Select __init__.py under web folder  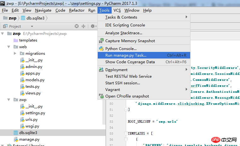tap(34, 60)
